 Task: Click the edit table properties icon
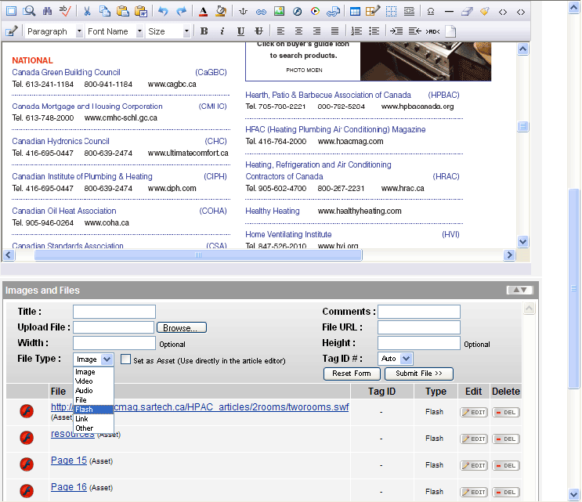373,11
